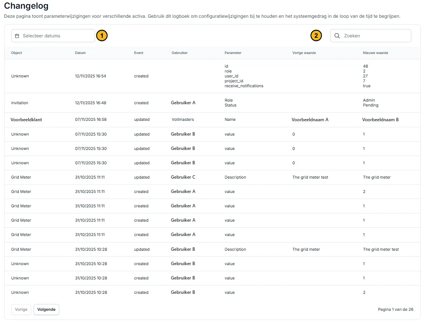Click date 12/11/2025 16:54

[90, 76]
